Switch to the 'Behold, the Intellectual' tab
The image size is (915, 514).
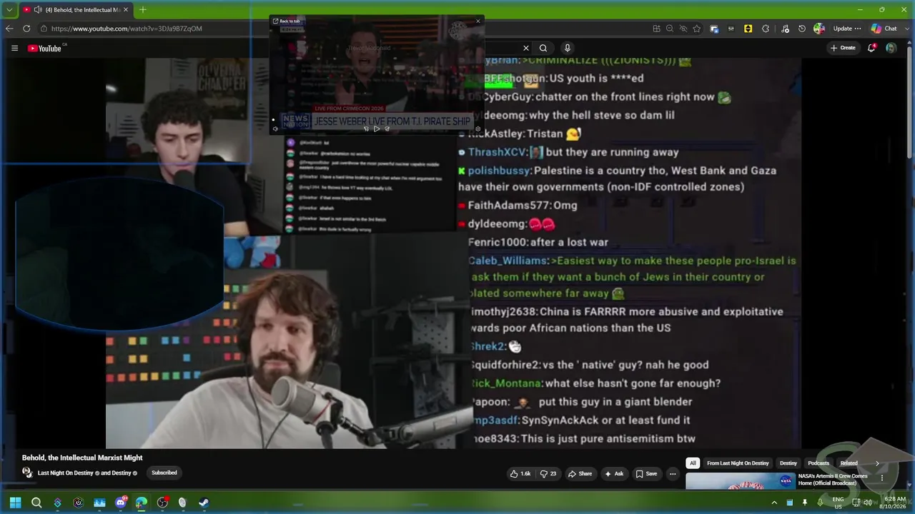click(75, 9)
